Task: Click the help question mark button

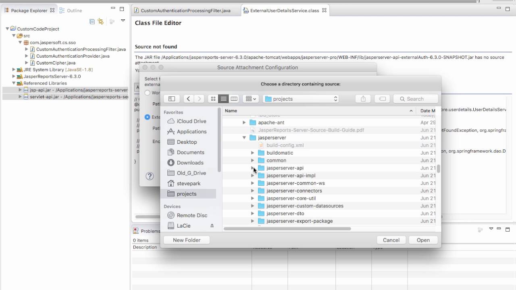Action: click(x=150, y=176)
